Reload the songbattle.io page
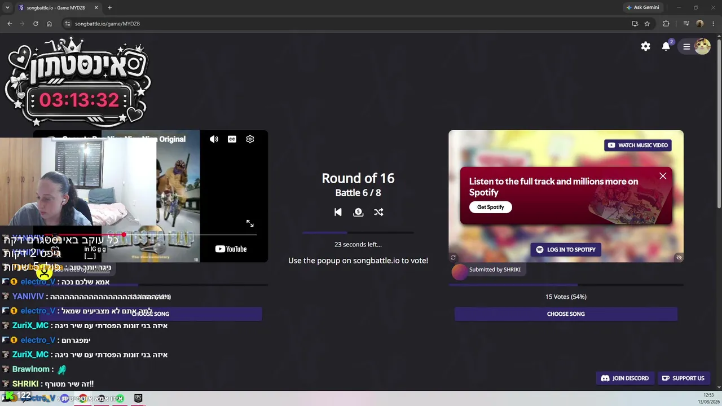 [36, 24]
